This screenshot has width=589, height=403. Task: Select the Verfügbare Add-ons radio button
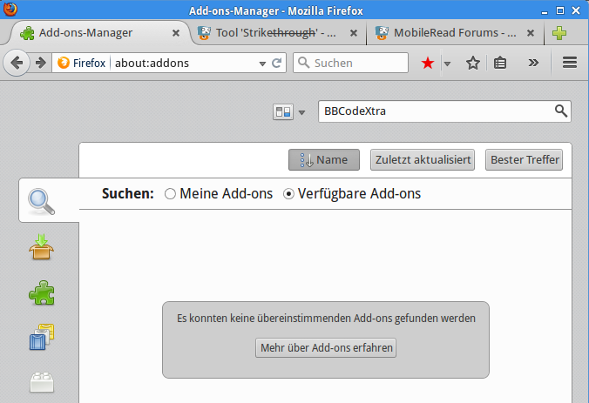[288, 194]
